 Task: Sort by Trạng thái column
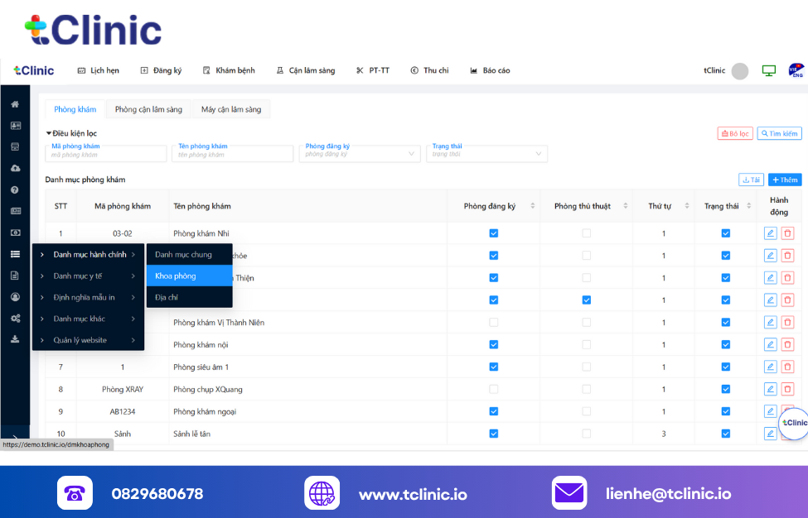click(748, 206)
